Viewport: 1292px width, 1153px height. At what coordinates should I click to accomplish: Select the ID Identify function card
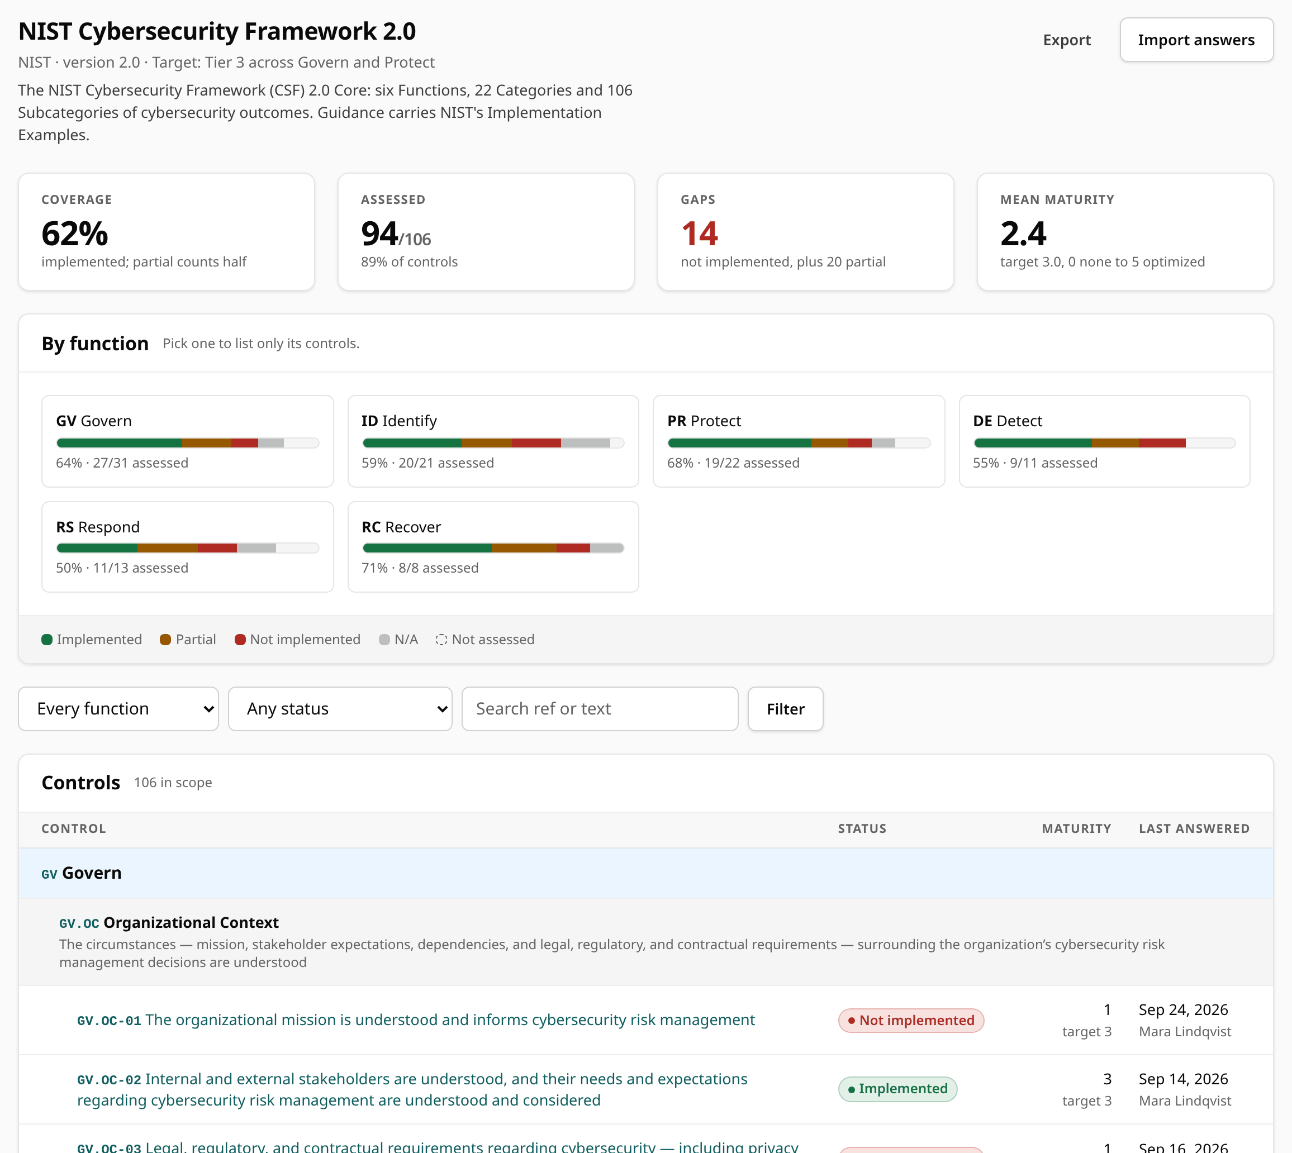point(493,441)
